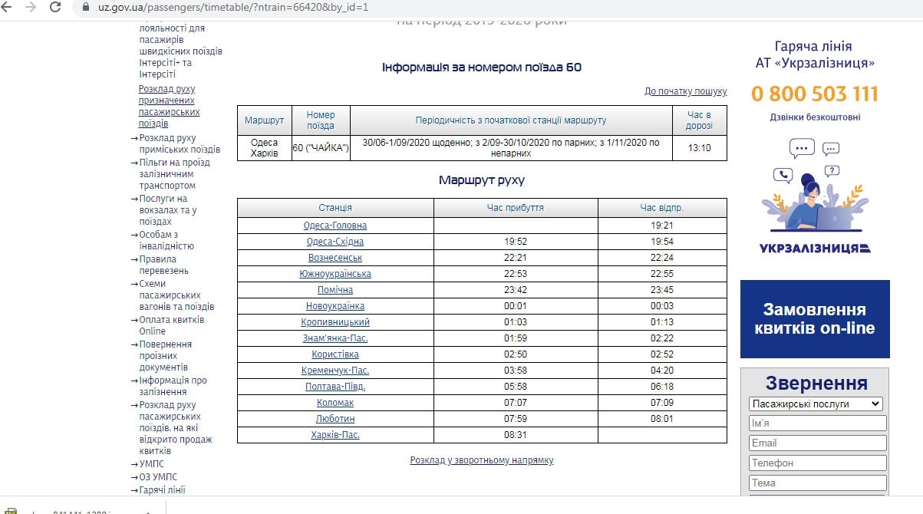Open the downloaded file in downloads bar
The image size is (923, 514).
[77, 509]
